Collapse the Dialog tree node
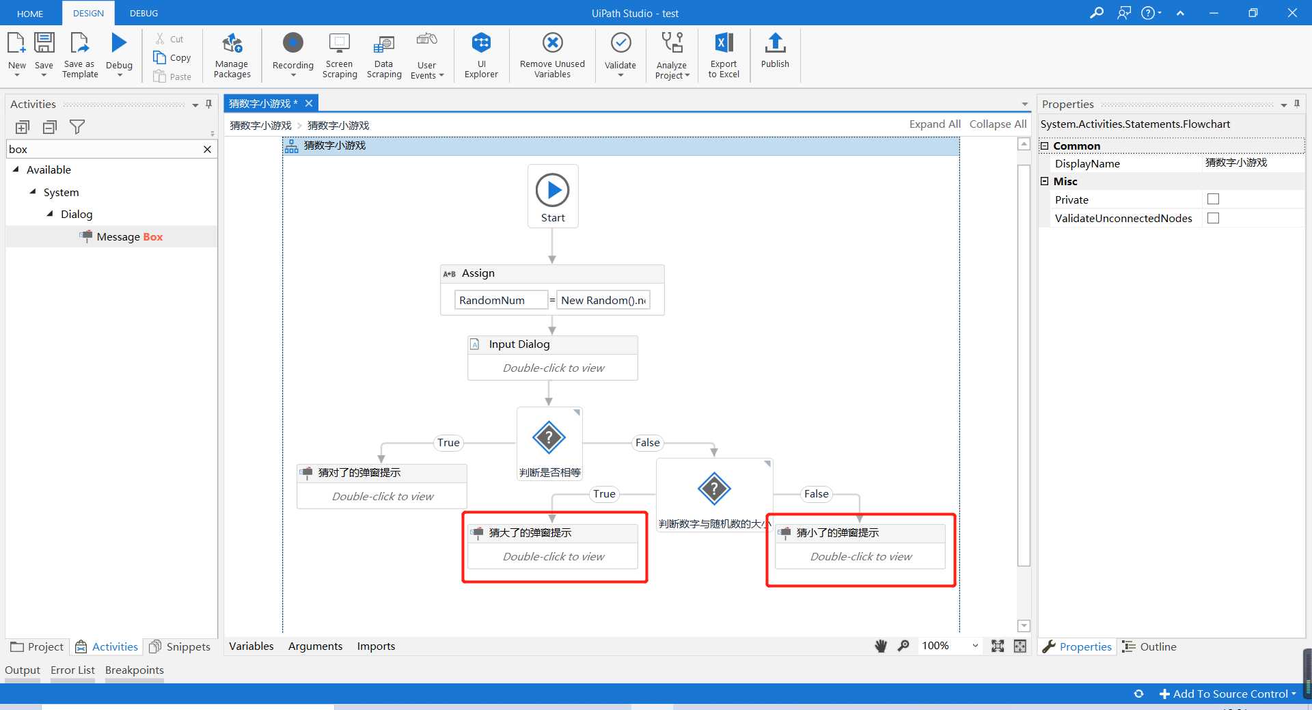Viewport: 1312px width, 710px height. (50, 214)
